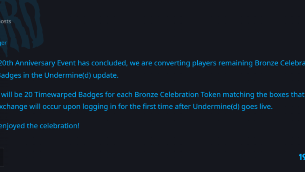
Task: Select the blue Community Manager title text
Action: [3, 43]
